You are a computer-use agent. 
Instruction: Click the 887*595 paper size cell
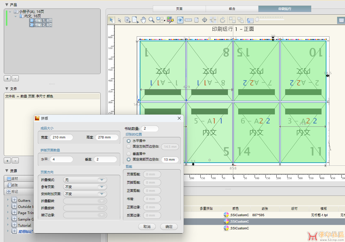[258, 215]
